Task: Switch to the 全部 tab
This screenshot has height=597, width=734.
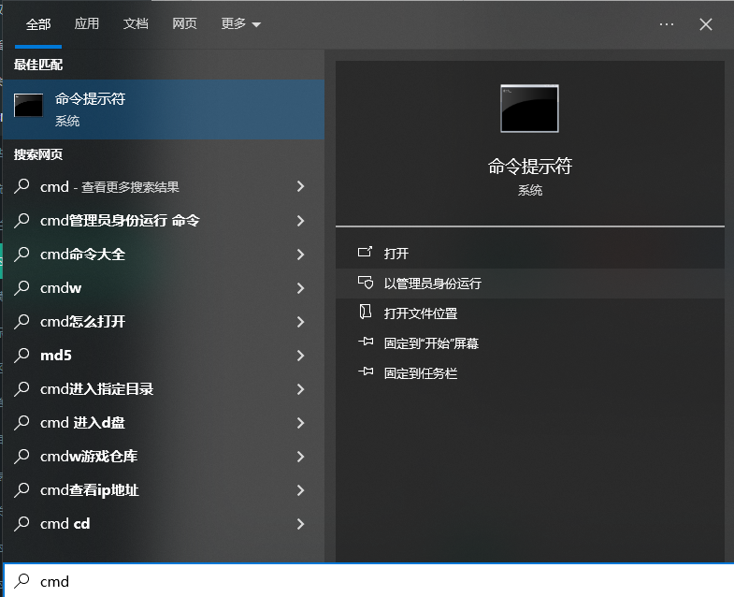Action: [x=38, y=24]
